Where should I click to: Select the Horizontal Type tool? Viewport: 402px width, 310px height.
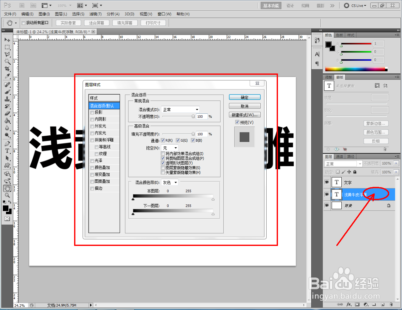[7, 151]
